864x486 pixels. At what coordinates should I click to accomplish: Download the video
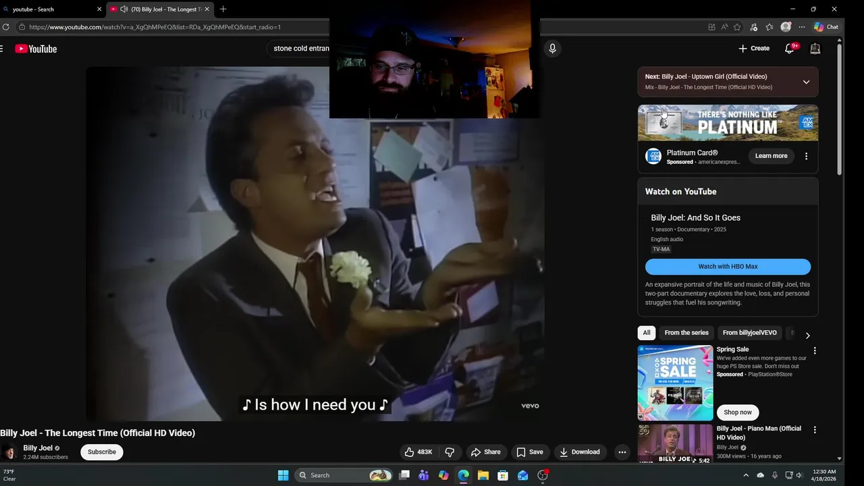click(x=580, y=452)
